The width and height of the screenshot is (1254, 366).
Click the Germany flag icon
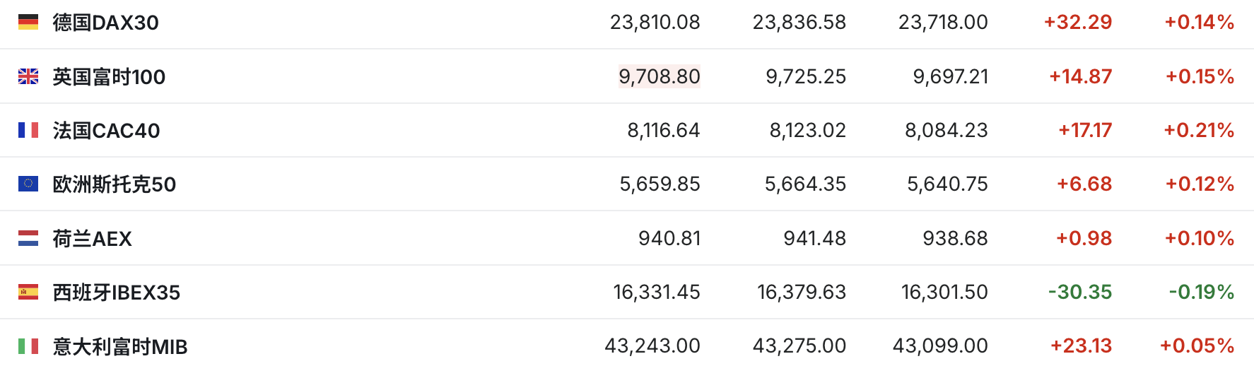pos(28,23)
